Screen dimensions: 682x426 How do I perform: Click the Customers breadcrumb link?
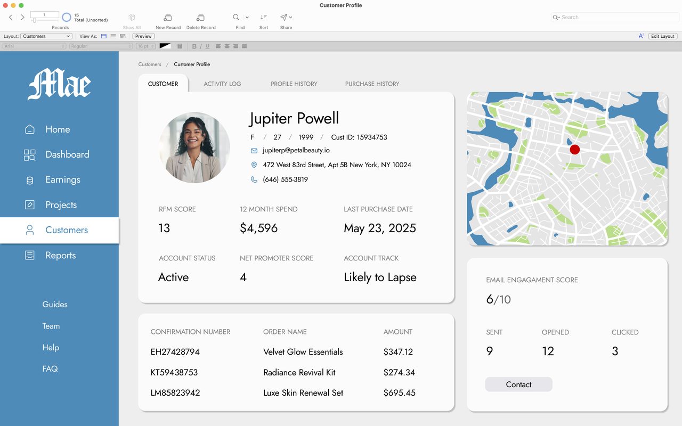(x=150, y=64)
